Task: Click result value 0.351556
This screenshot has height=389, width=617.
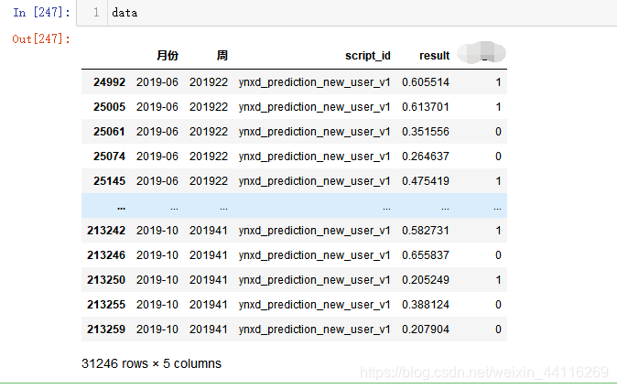Action: click(x=426, y=132)
